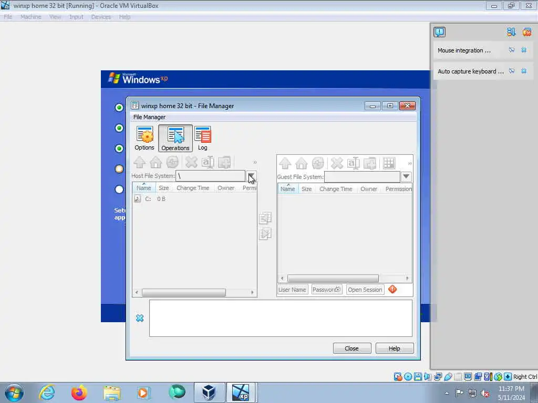Viewport: 538px width, 403px height.
Task: Click the Password field
Action: [x=327, y=290]
